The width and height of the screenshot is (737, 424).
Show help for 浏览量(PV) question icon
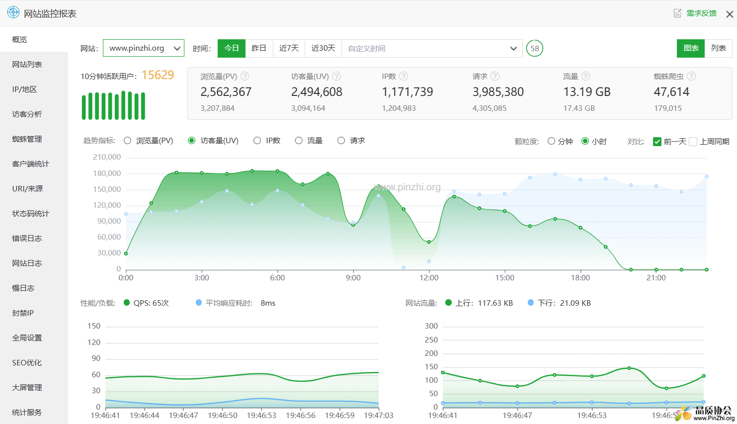pyautogui.click(x=245, y=76)
